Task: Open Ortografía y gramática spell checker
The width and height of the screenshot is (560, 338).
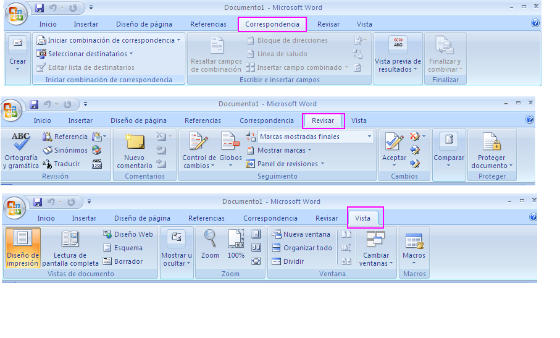Action: click(x=21, y=150)
